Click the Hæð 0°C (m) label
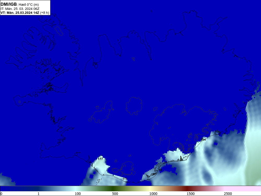The width and height of the screenshot is (261, 196). click(29, 5)
